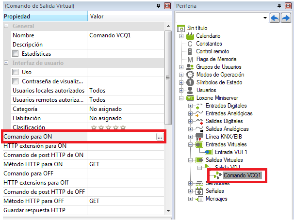294x220 pixels.
Task: Click the Calendario calendar icon
Action: (x=190, y=36)
